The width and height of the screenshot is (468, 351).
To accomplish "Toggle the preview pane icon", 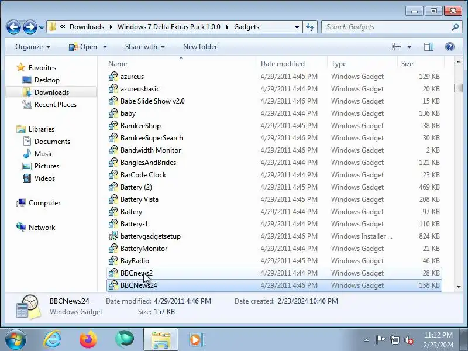I will click(429, 47).
